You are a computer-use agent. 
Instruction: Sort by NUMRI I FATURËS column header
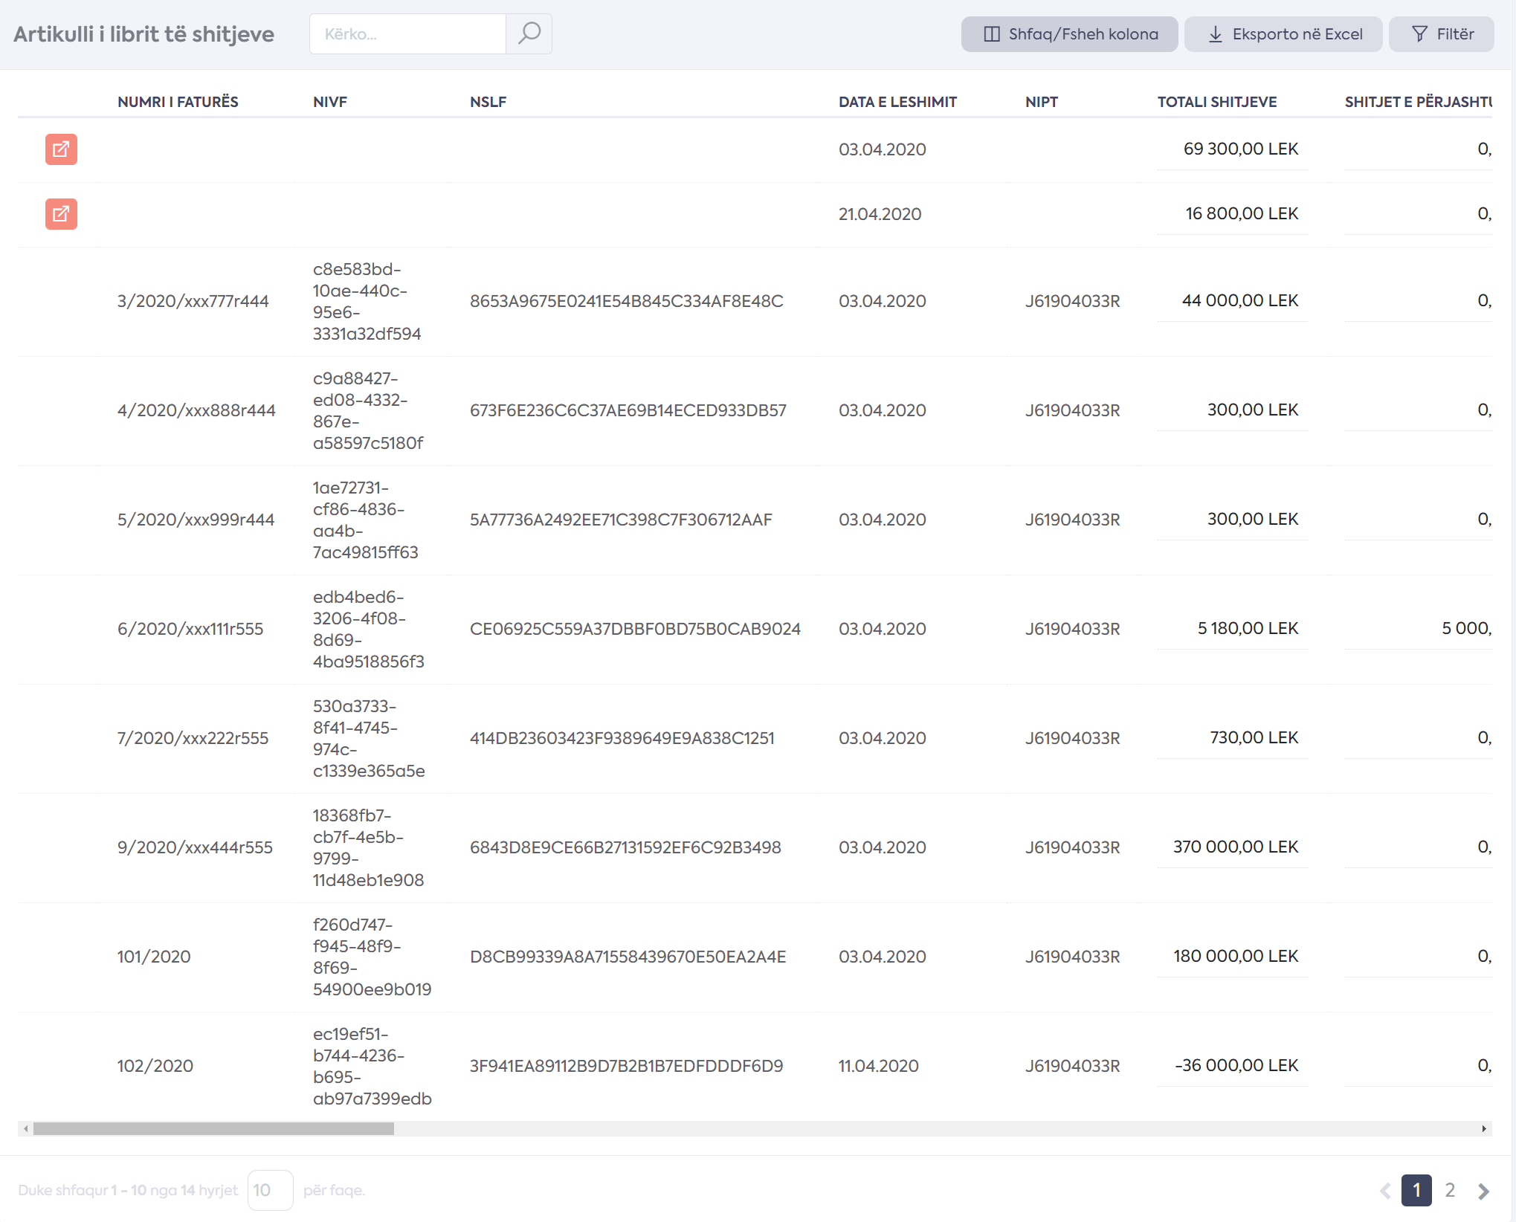tap(178, 102)
